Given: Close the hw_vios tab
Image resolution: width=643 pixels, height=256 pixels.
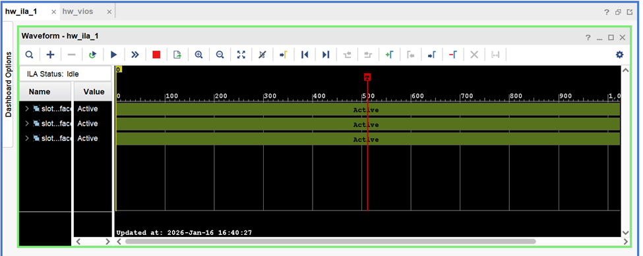Looking at the screenshot, I should (x=109, y=12).
